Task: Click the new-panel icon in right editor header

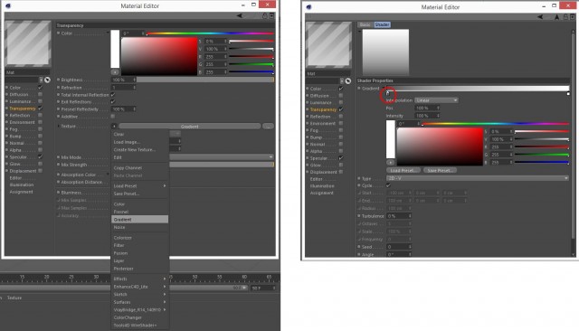Action: [573, 17]
